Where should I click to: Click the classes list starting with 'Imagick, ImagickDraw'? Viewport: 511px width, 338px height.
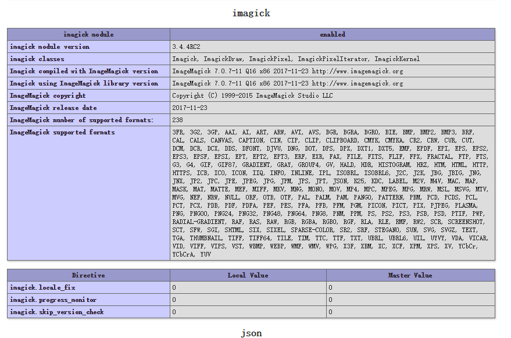(x=296, y=59)
